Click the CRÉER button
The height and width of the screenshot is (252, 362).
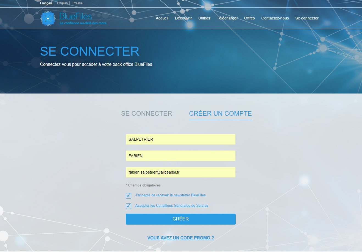point(181,219)
